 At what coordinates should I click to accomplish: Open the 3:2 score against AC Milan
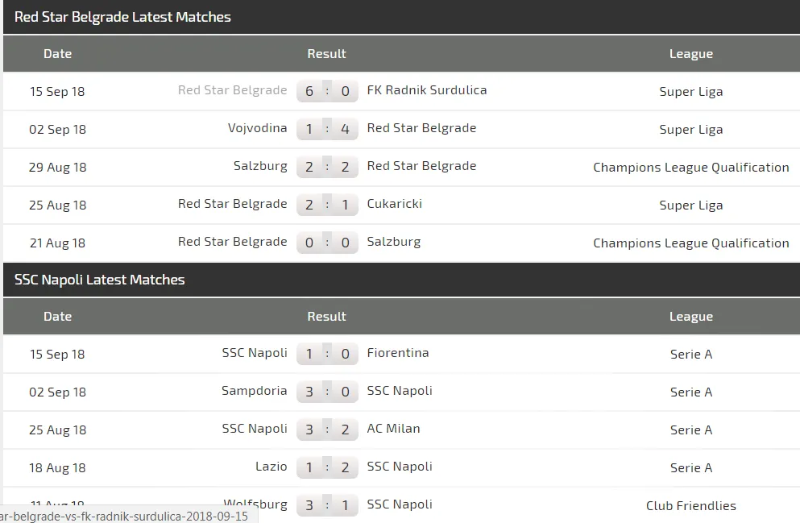(x=327, y=430)
